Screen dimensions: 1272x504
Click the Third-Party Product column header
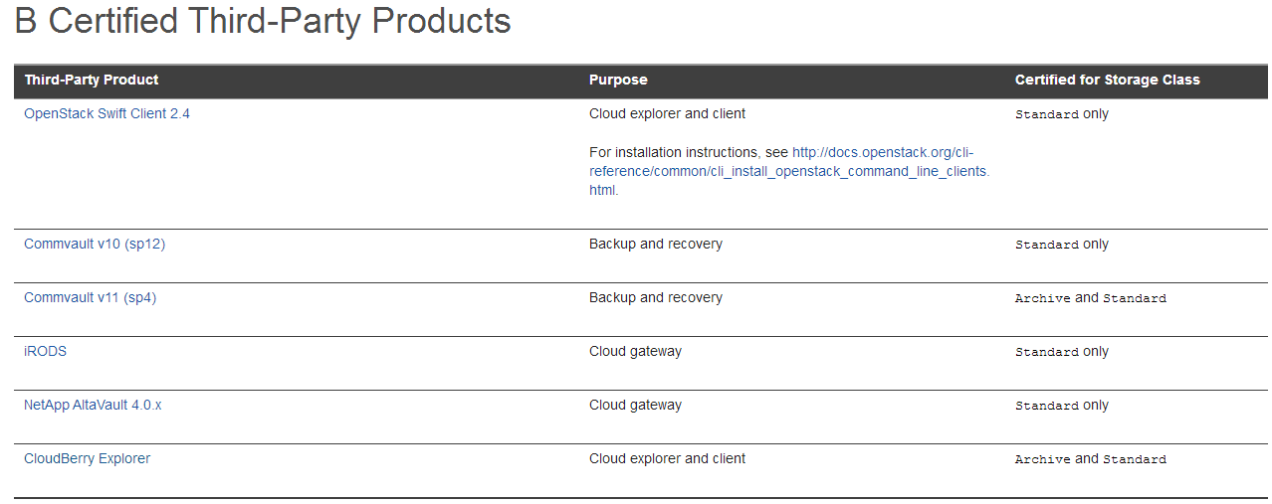pyautogui.click(x=92, y=80)
